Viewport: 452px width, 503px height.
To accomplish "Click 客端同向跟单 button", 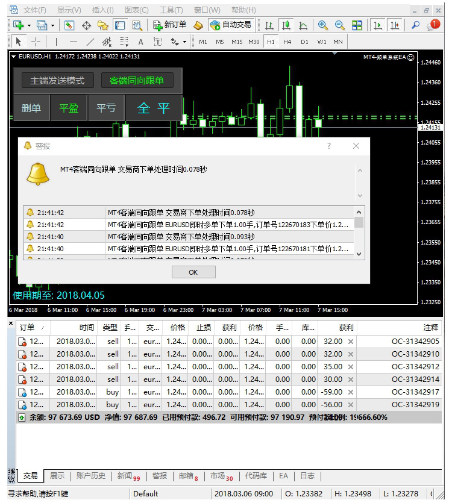I will [x=137, y=80].
